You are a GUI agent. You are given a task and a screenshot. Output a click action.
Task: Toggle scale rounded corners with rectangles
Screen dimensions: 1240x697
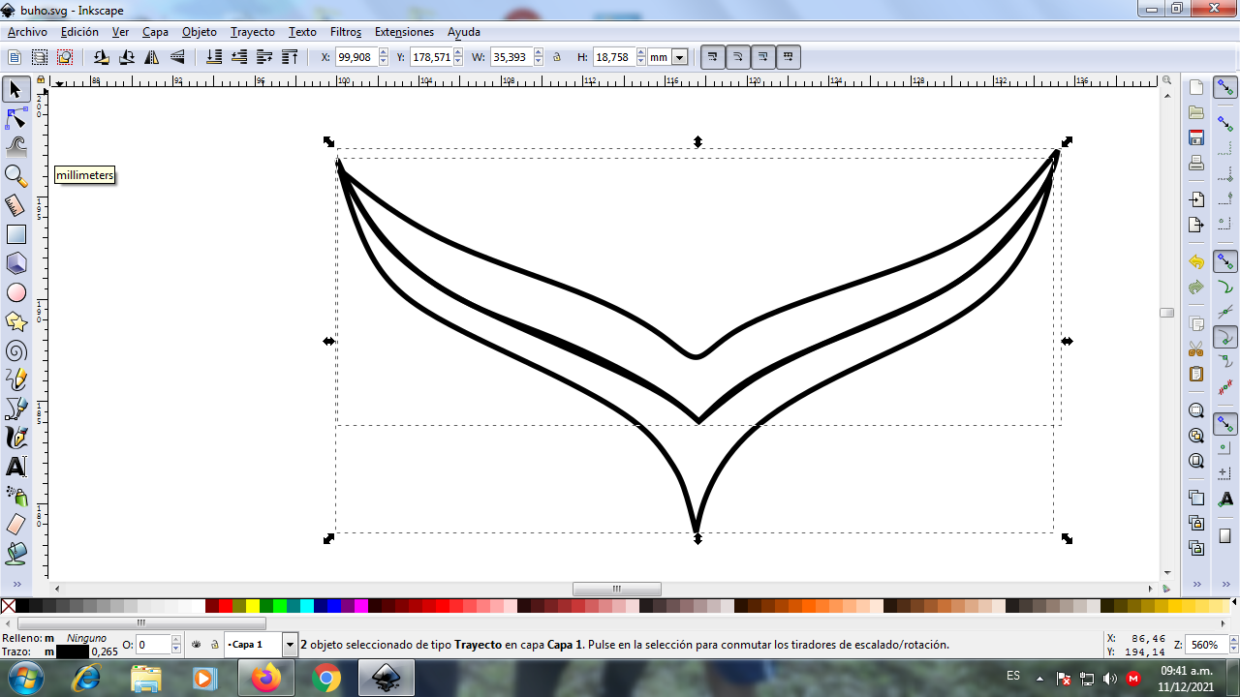[x=738, y=57]
